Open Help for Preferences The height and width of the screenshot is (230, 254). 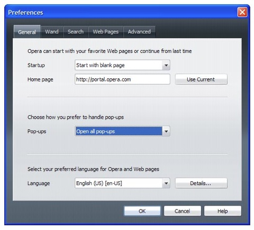point(223,211)
